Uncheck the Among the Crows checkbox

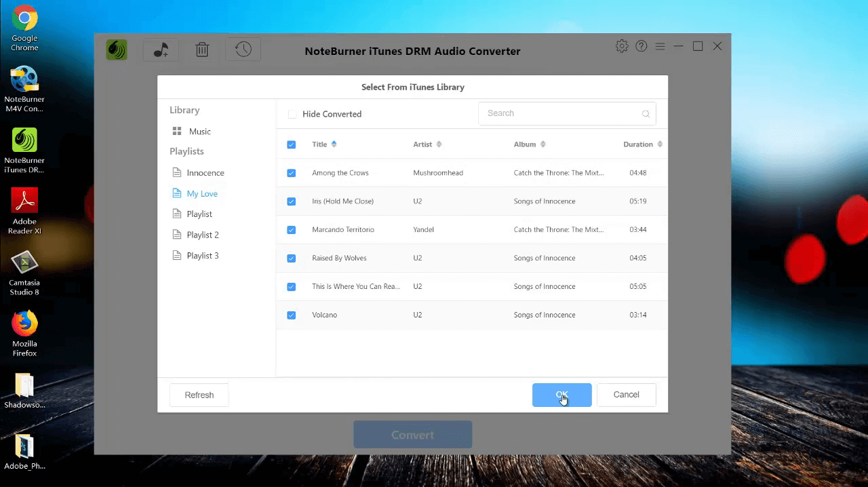tap(292, 173)
